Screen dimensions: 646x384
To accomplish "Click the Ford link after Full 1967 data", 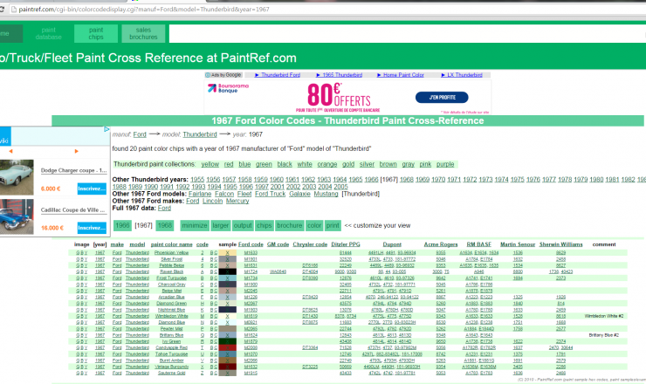I will (x=164, y=208).
